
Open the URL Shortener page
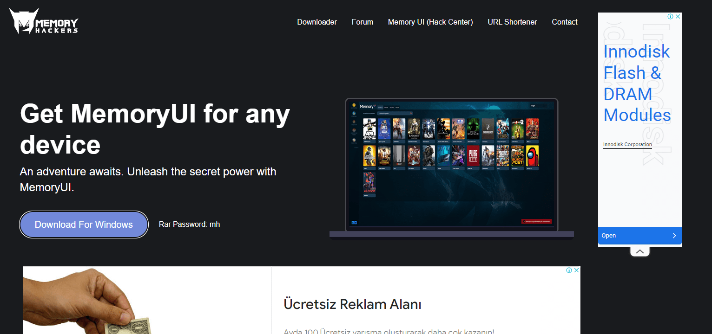click(512, 22)
